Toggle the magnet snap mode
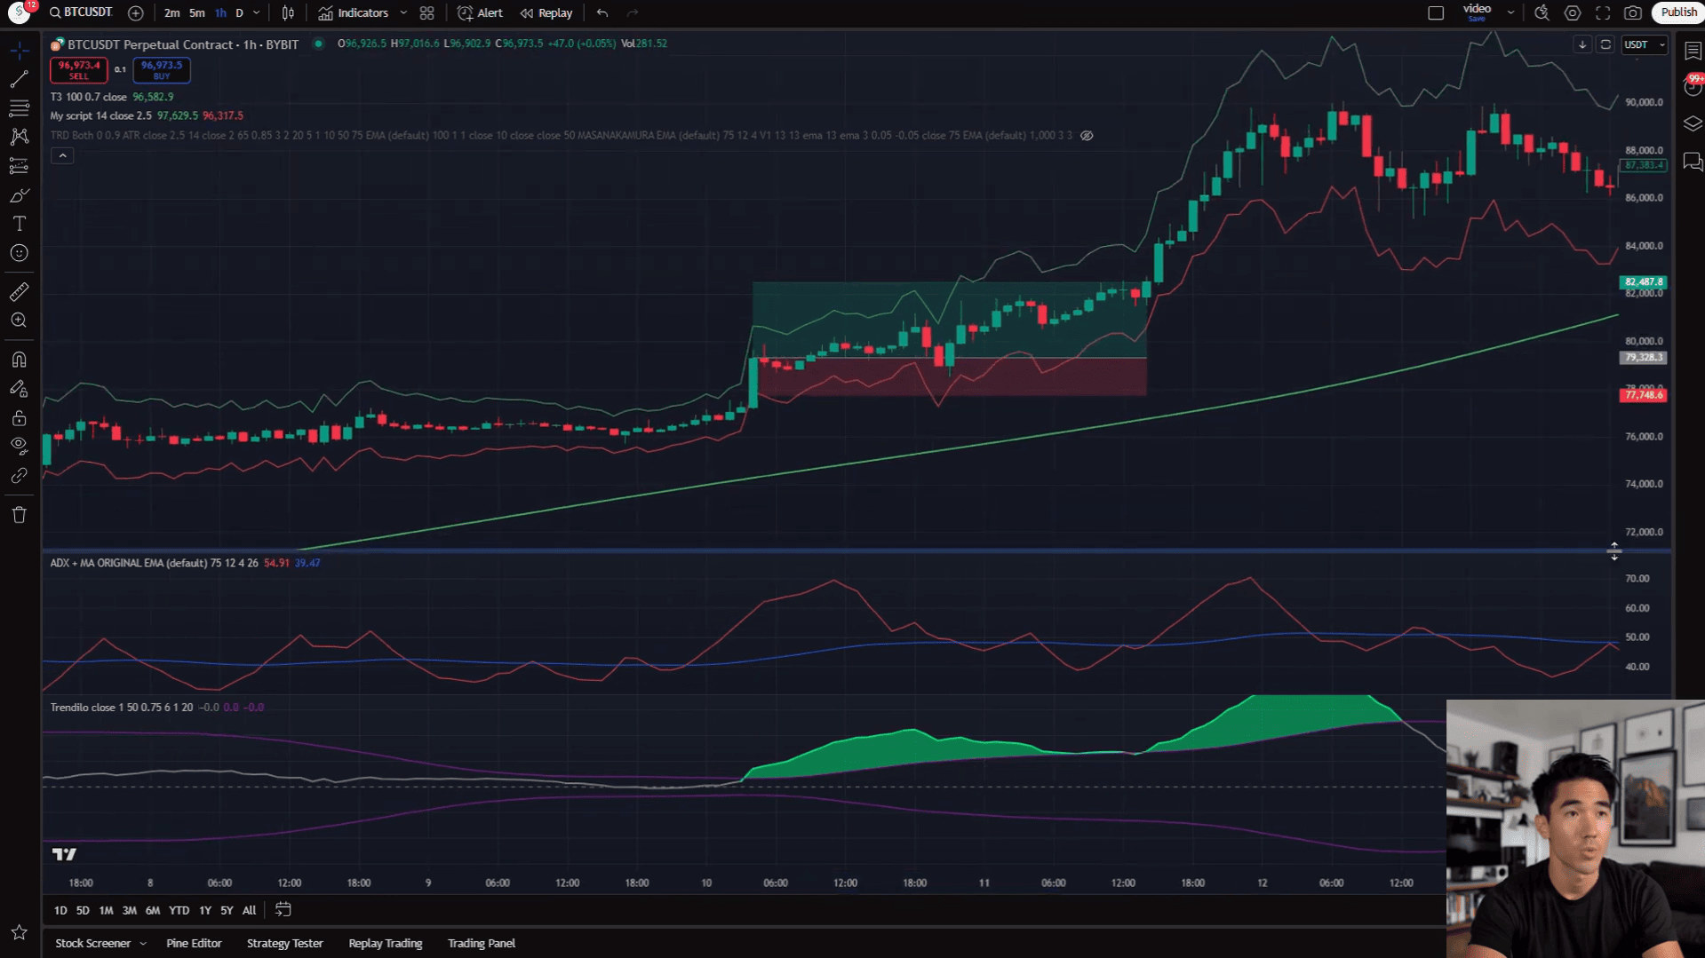Screen dimensions: 1705x958 [x=19, y=360]
